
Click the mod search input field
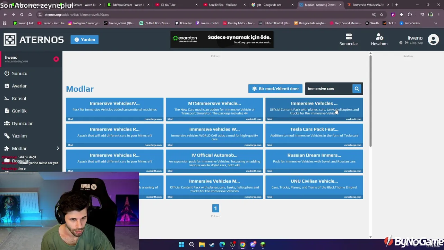[328, 89]
